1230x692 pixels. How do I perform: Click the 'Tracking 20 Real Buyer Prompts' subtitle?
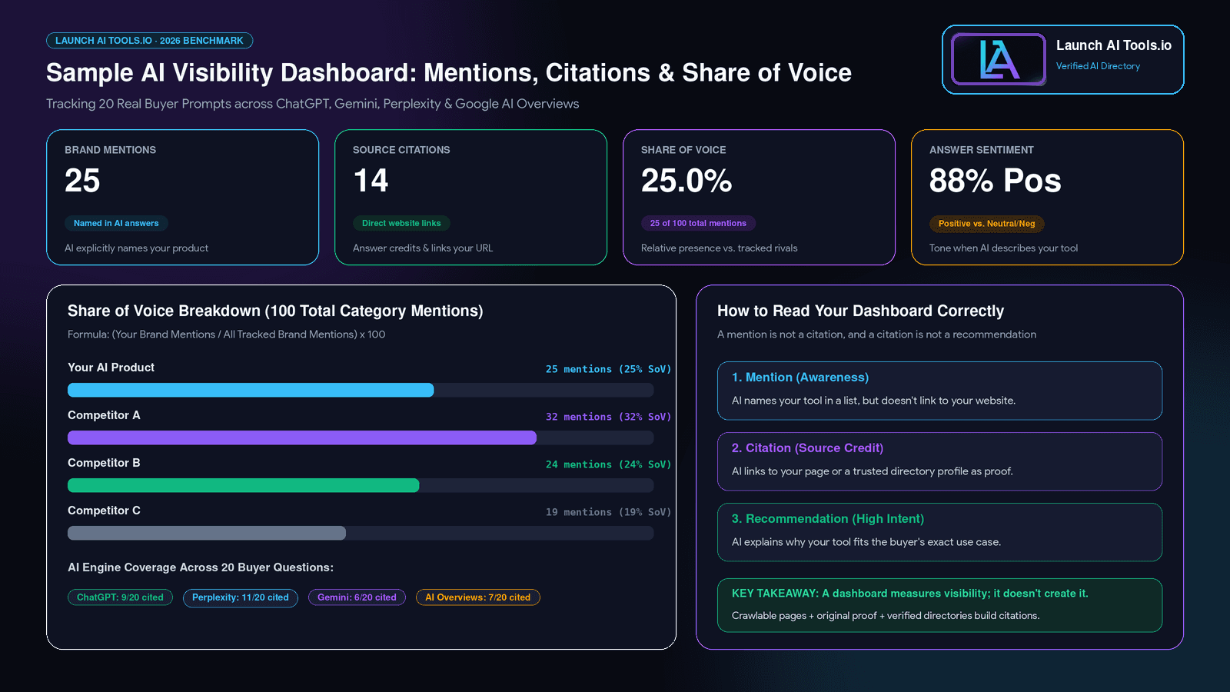[x=312, y=104]
